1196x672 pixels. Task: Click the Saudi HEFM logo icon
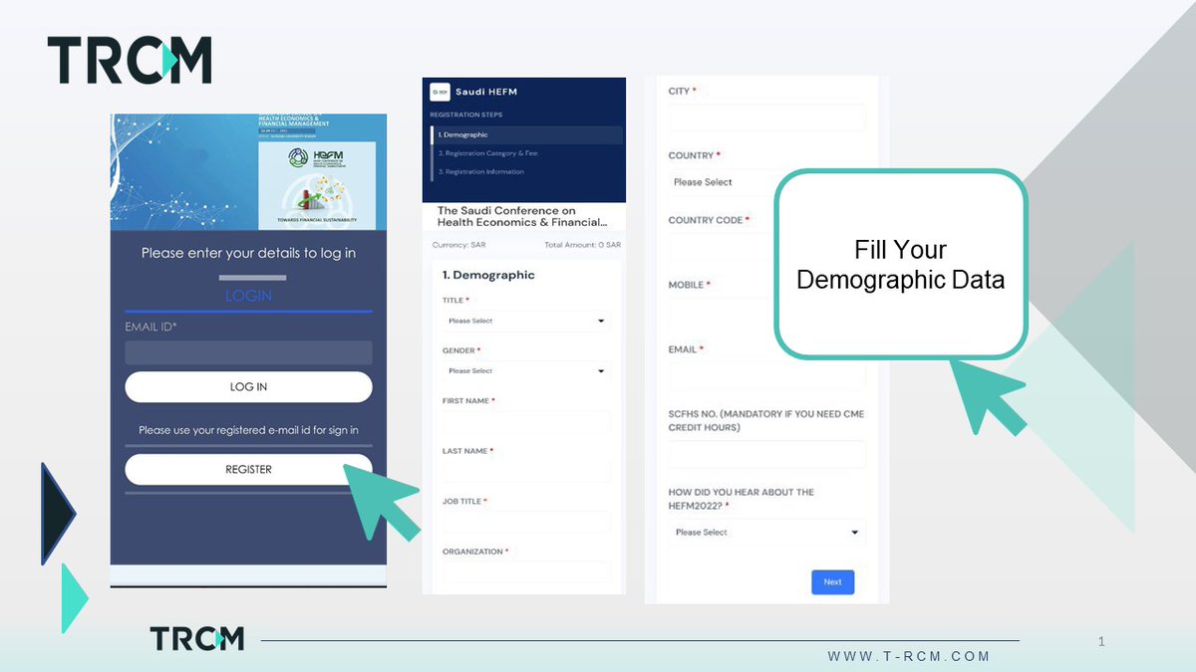tap(440, 92)
